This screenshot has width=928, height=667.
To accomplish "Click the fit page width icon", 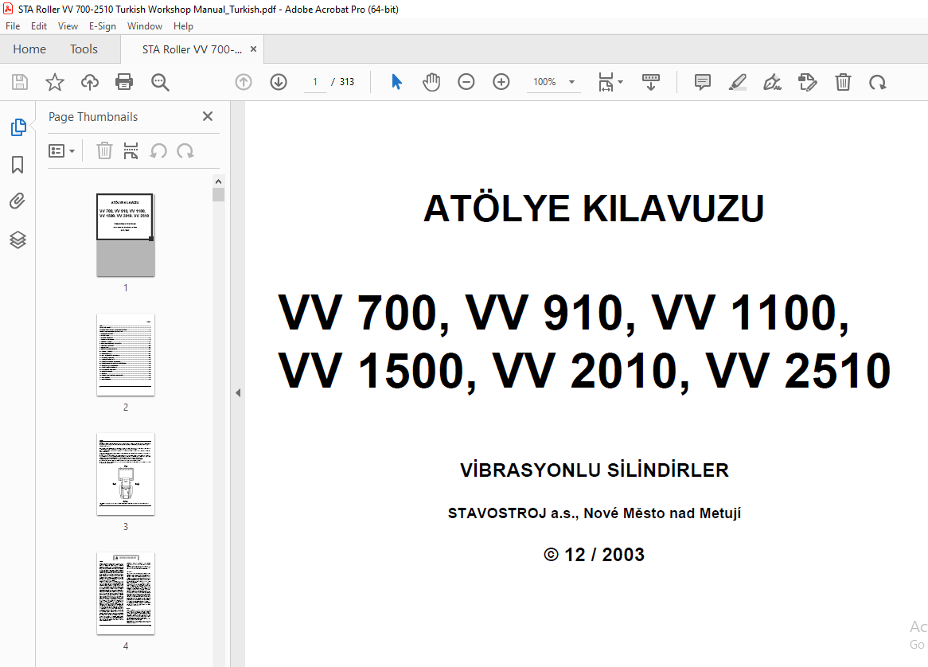I will click(x=606, y=82).
